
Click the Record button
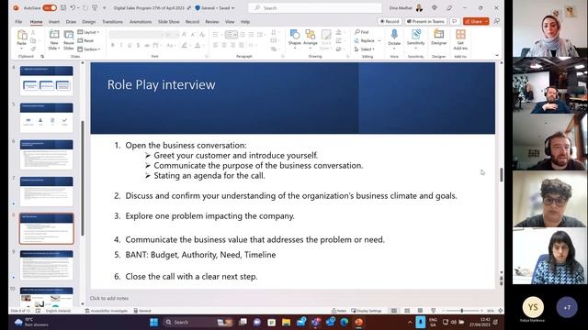pos(390,21)
